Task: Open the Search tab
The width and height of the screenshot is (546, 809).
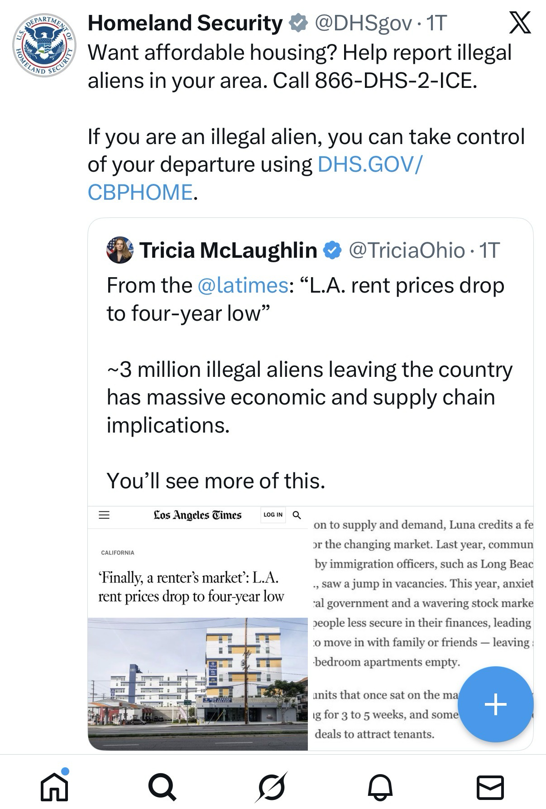Action: pyautogui.click(x=162, y=787)
